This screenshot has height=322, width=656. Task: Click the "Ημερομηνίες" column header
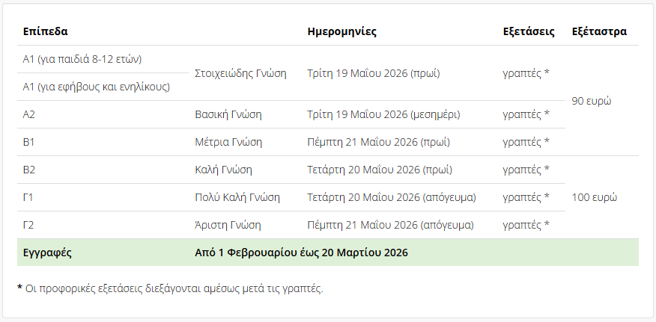tap(341, 31)
